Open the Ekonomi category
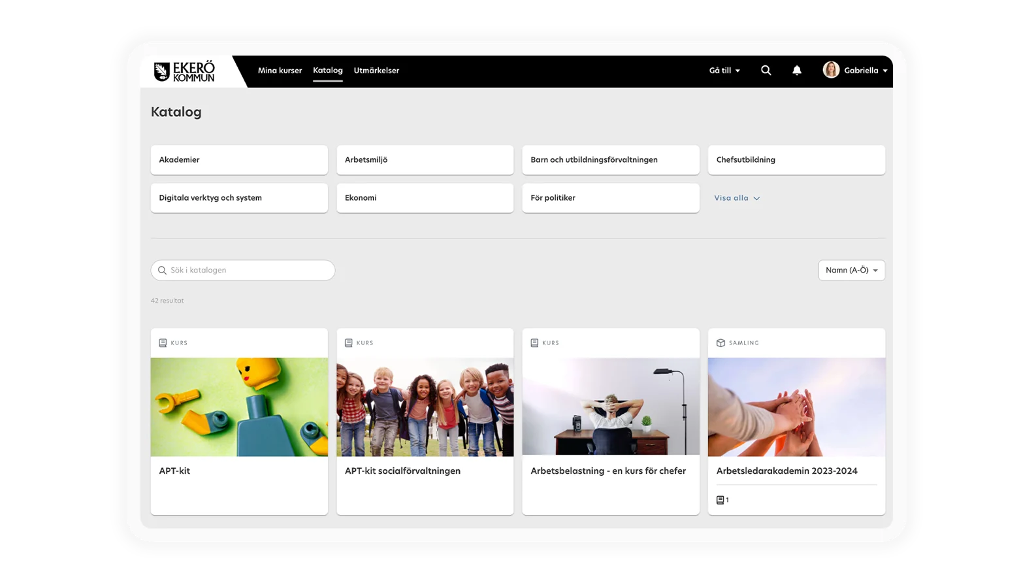 point(425,198)
